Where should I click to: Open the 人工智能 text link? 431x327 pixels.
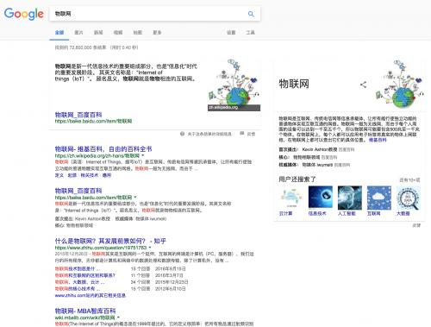(x=347, y=213)
